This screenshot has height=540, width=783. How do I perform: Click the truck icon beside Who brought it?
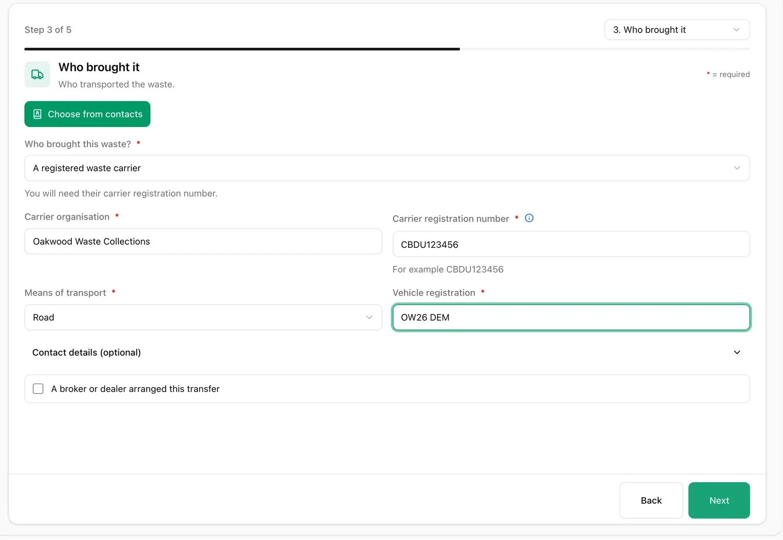click(37, 74)
